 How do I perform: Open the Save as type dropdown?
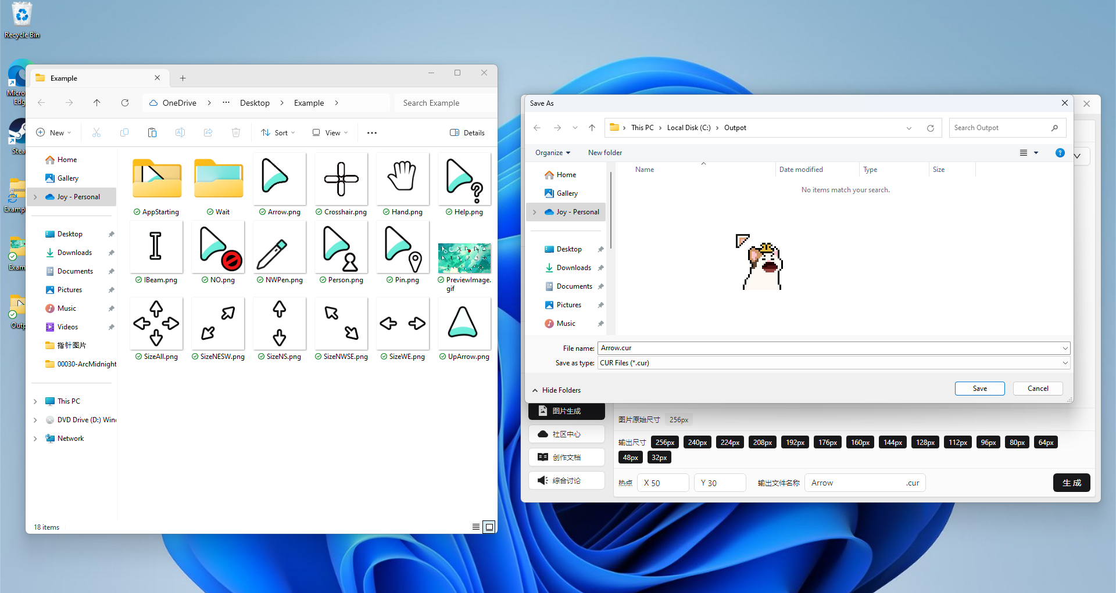[x=1064, y=362]
